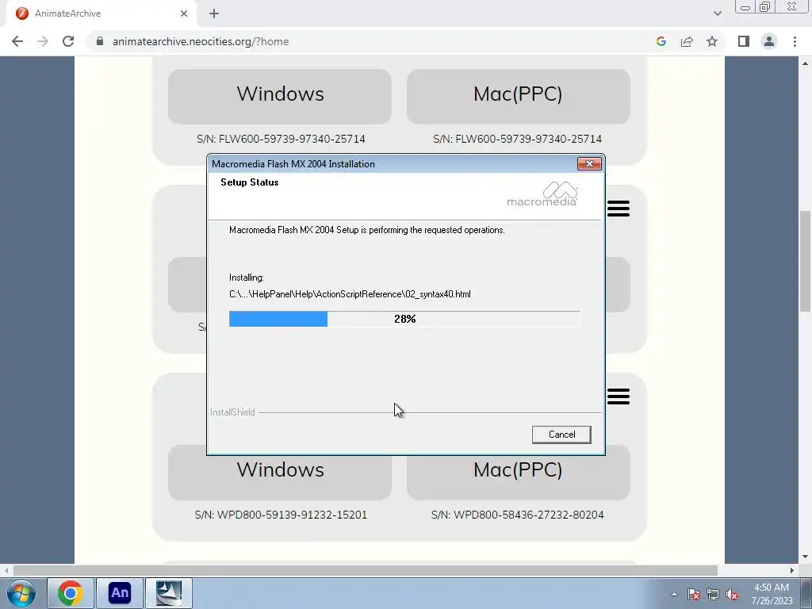Screen dimensions: 812x609
Task: Switch to Chrome in the taskbar
Action: pyautogui.click(x=71, y=593)
